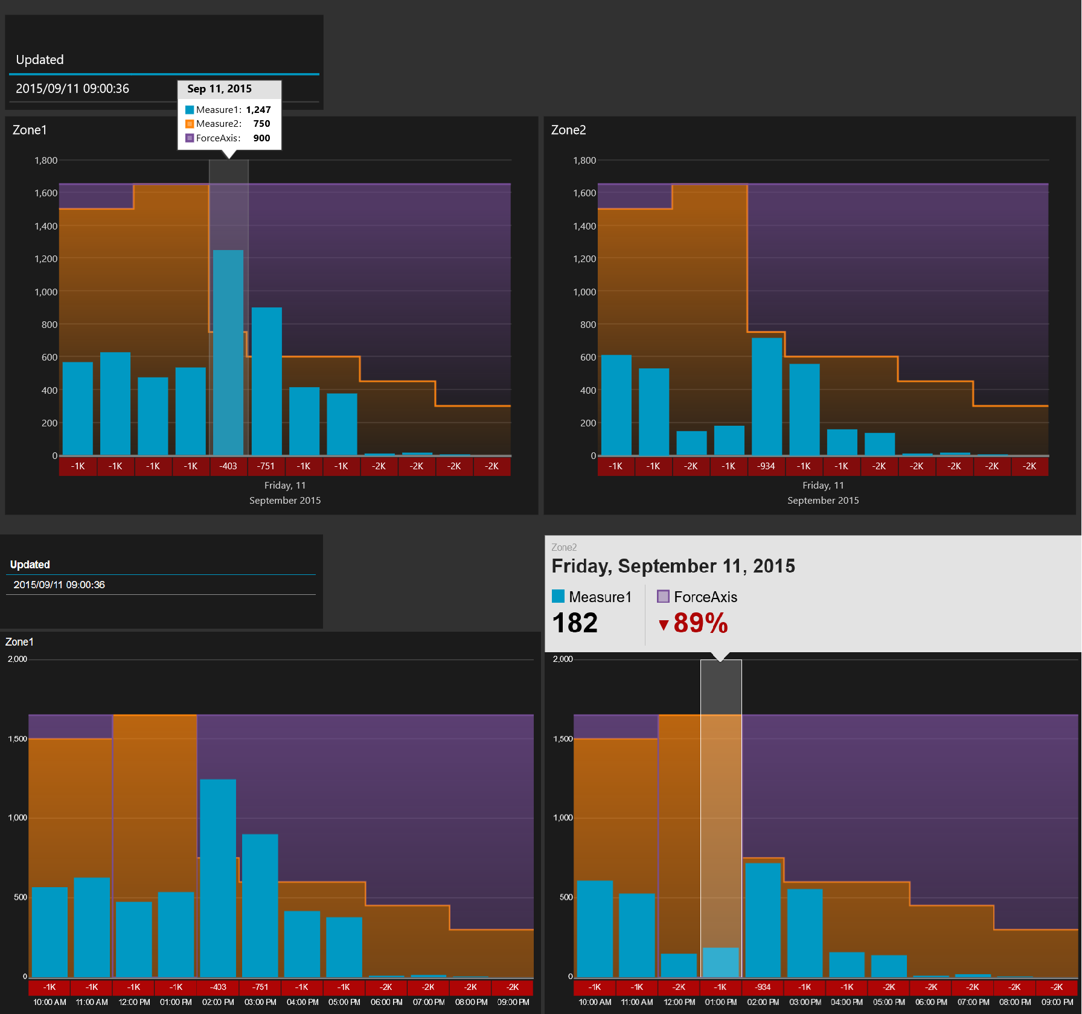Click the 'Zone2' title of daily chart

point(568,130)
